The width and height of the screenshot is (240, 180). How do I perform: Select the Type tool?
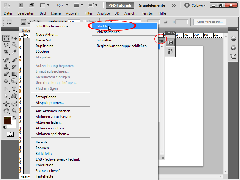click(14, 89)
